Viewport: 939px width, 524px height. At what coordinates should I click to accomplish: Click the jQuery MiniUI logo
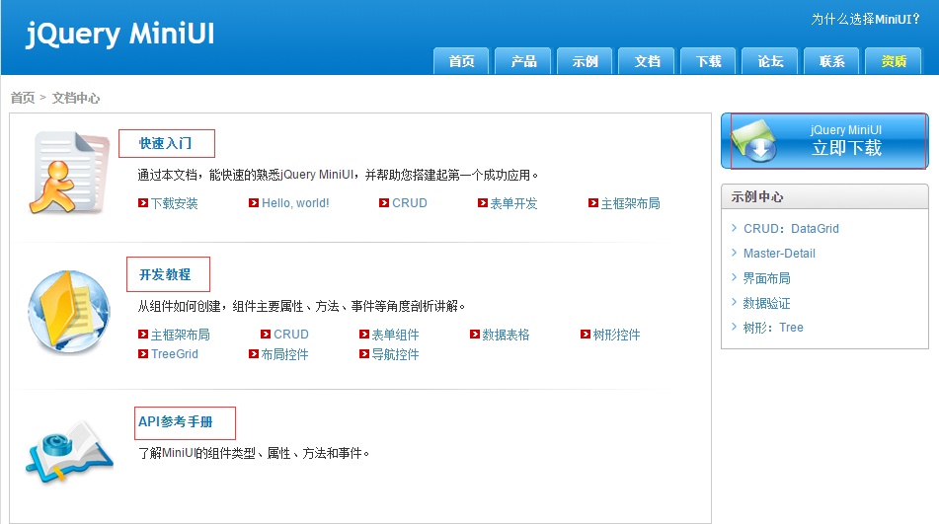[x=119, y=34]
